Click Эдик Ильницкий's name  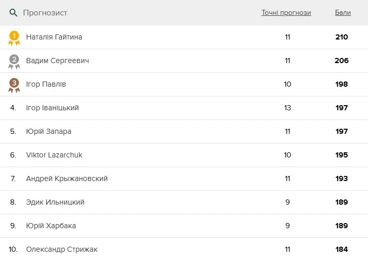[x=55, y=203]
